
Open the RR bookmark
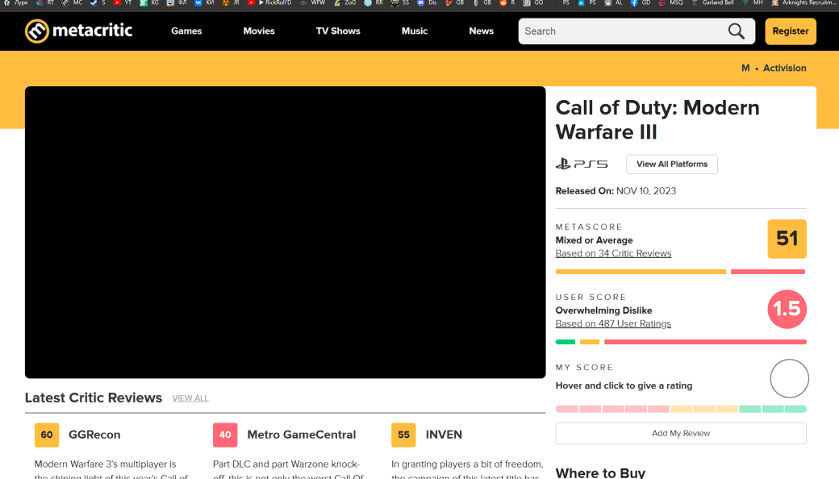point(374,2)
